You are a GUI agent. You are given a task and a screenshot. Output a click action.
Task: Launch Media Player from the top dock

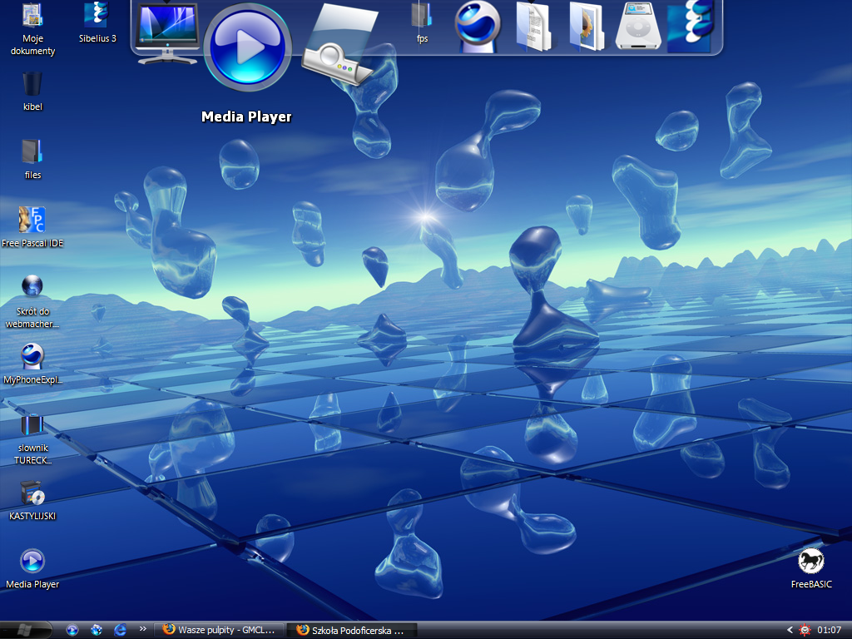247,47
